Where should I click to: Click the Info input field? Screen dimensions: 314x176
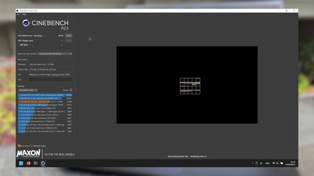click(51, 80)
